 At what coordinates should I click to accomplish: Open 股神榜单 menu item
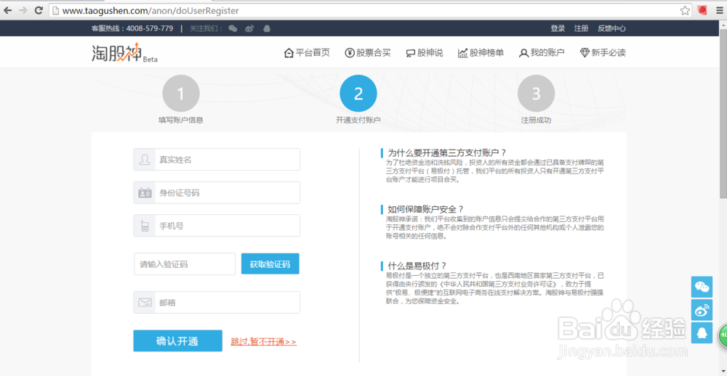coord(481,53)
